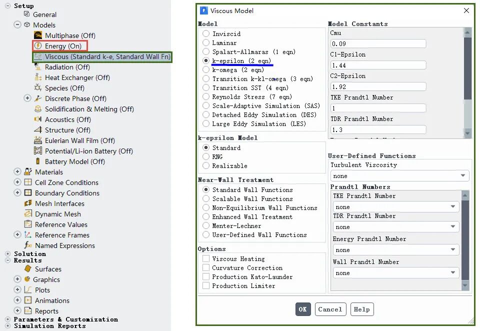Image resolution: width=480 pixels, height=331 pixels.
Task: Enable the Curvature Correction checkbox
Action: (206, 267)
